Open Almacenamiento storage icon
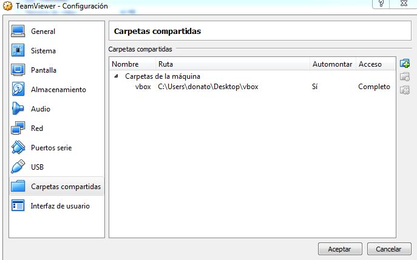The height and width of the screenshot is (260, 417). click(x=18, y=90)
